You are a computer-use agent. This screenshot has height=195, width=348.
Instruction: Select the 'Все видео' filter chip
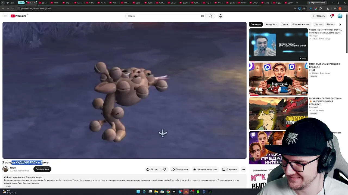pos(256,24)
